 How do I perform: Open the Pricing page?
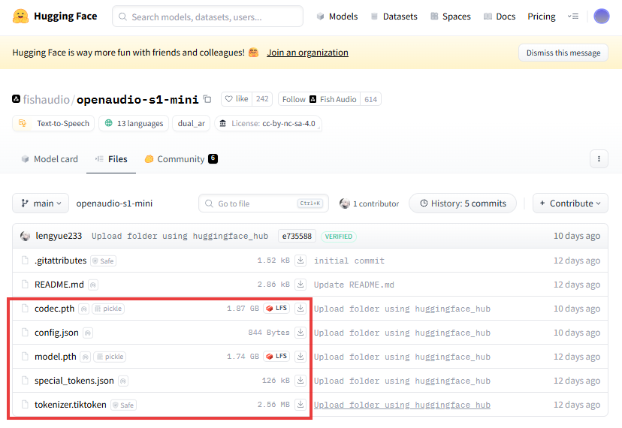coord(542,17)
